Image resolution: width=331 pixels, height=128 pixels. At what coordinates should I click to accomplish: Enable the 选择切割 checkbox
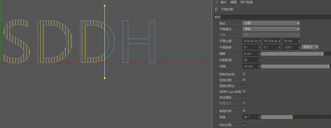pyautogui.click(x=244, y=80)
